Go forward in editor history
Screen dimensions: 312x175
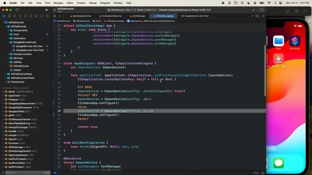63,16
